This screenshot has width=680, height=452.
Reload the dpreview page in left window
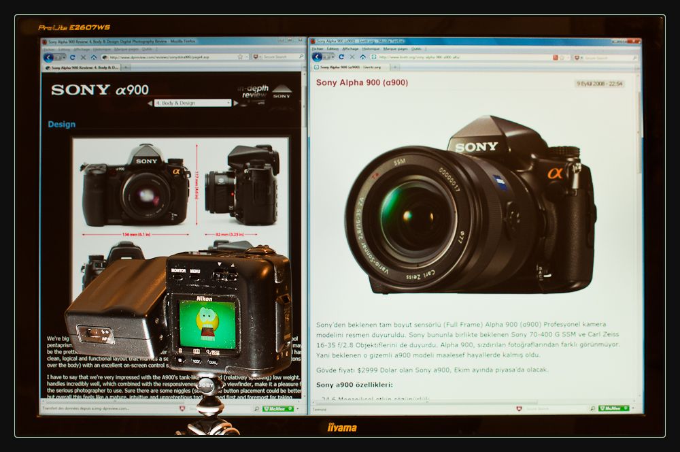73,57
